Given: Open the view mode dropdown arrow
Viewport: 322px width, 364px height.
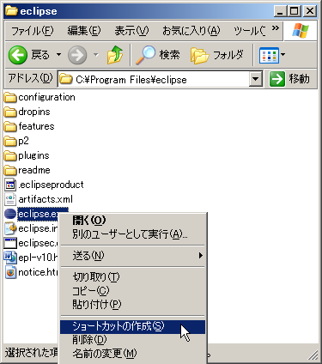Looking at the screenshot, I should tap(283, 54).
